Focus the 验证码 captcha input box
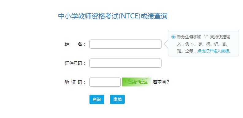Image resolution: width=243 pixels, height=118 pixels. coord(105,82)
